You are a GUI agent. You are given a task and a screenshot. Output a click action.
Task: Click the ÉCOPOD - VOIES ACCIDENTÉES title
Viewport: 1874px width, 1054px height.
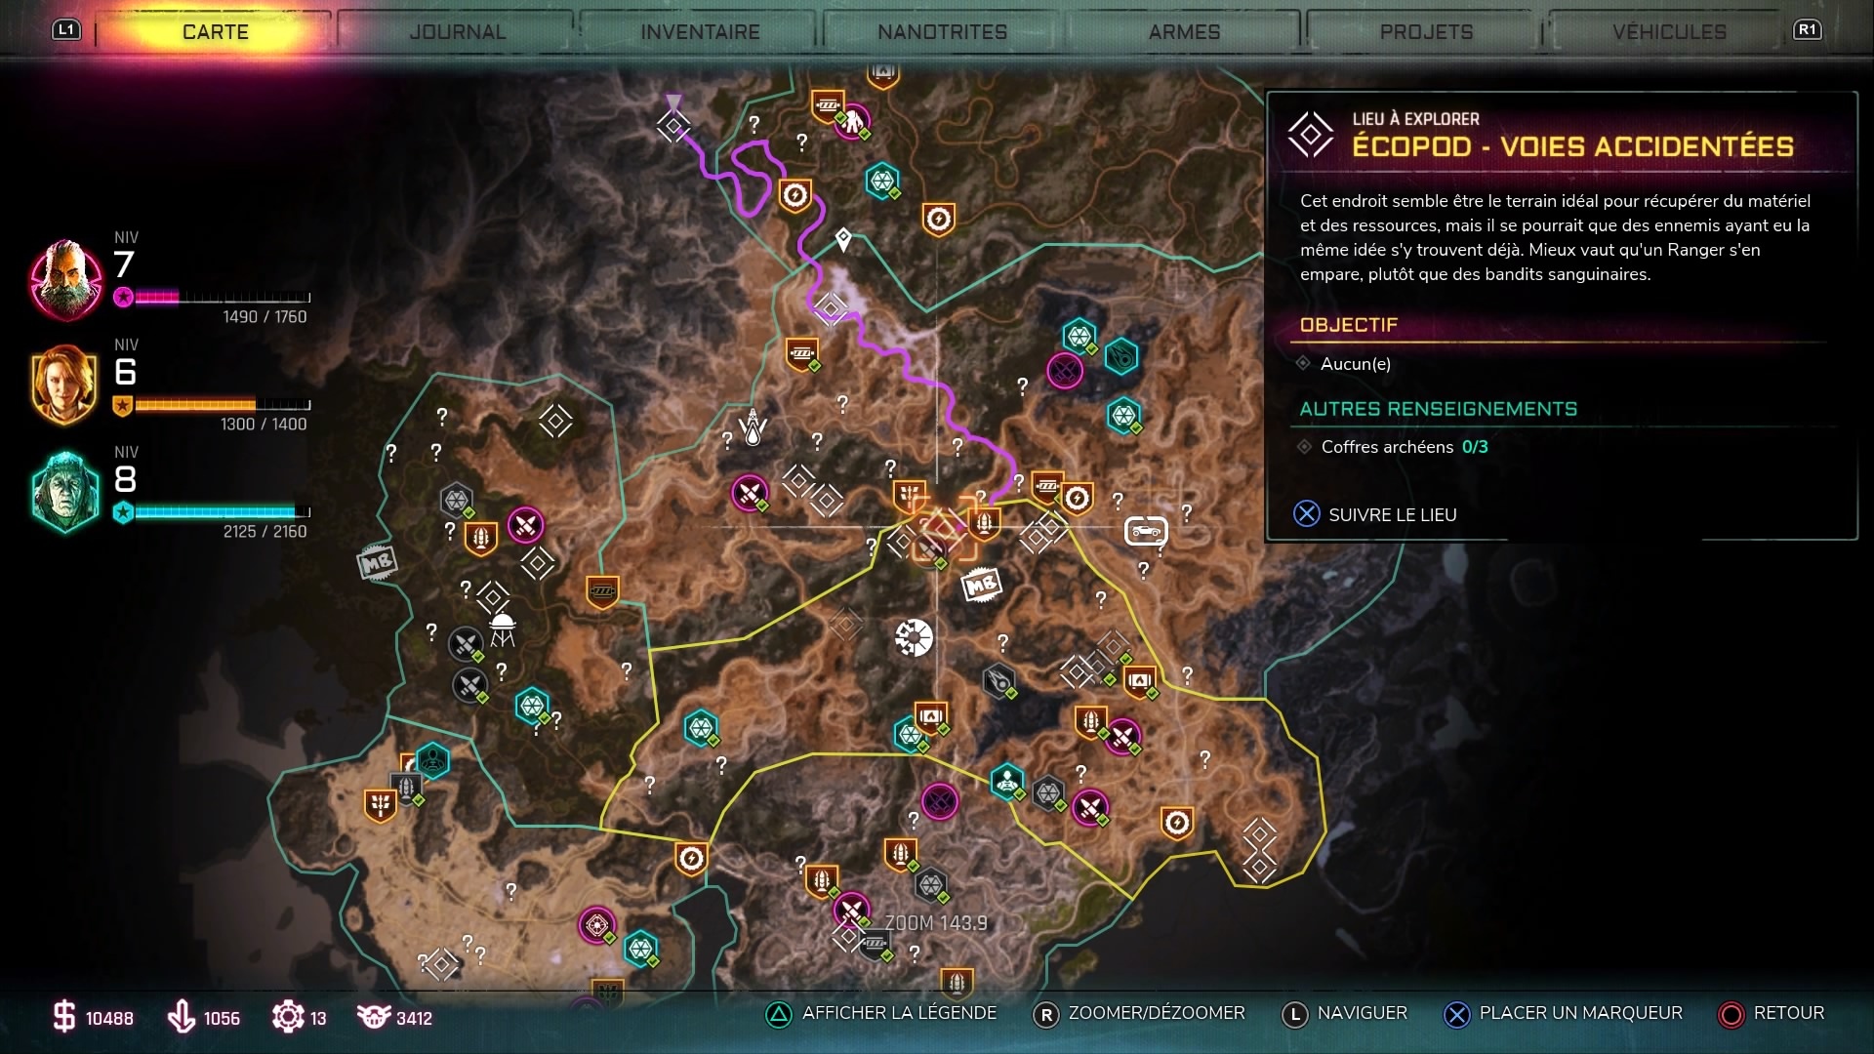(1572, 146)
